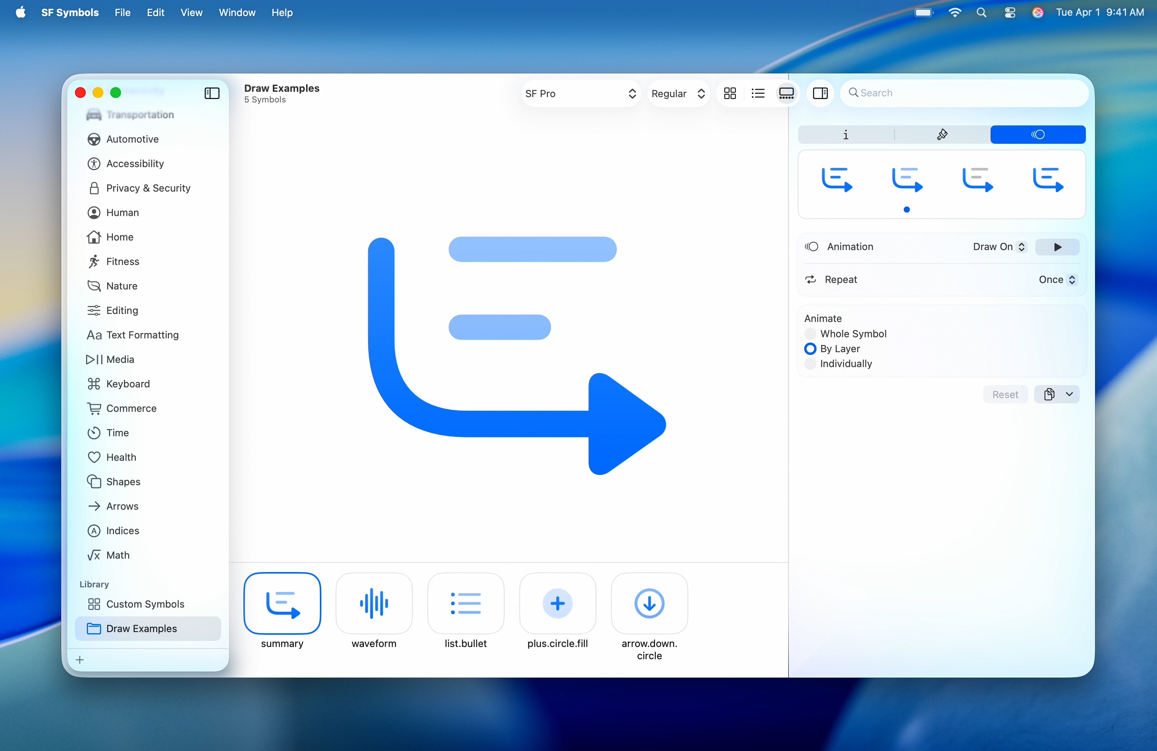1157x751 pixels.
Task: Change Repeat from Once dropdown
Action: click(1058, 280)
